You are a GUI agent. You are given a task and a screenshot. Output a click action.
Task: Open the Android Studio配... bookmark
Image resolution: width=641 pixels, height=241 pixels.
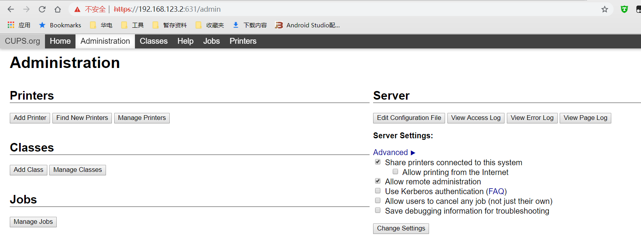[x=307, y=25]
